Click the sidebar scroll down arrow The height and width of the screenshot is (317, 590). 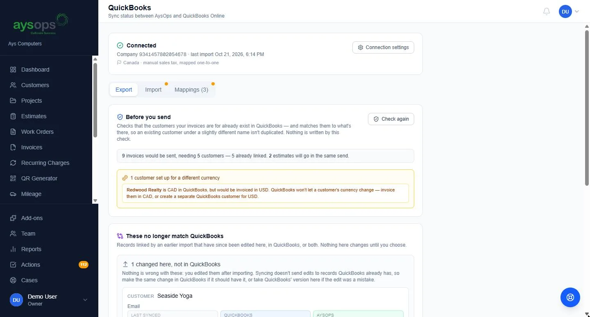pos(95,201)
